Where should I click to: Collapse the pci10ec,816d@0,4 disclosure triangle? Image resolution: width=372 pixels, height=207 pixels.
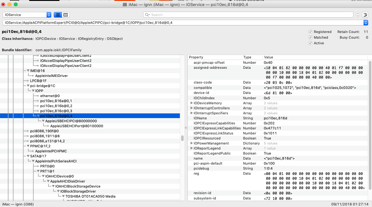point(38,116)
